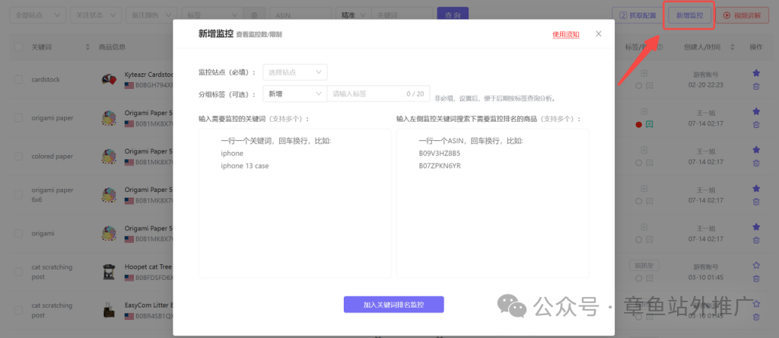
Task: Click the star icon in the cat scratching post row
Action: point(756,266)
